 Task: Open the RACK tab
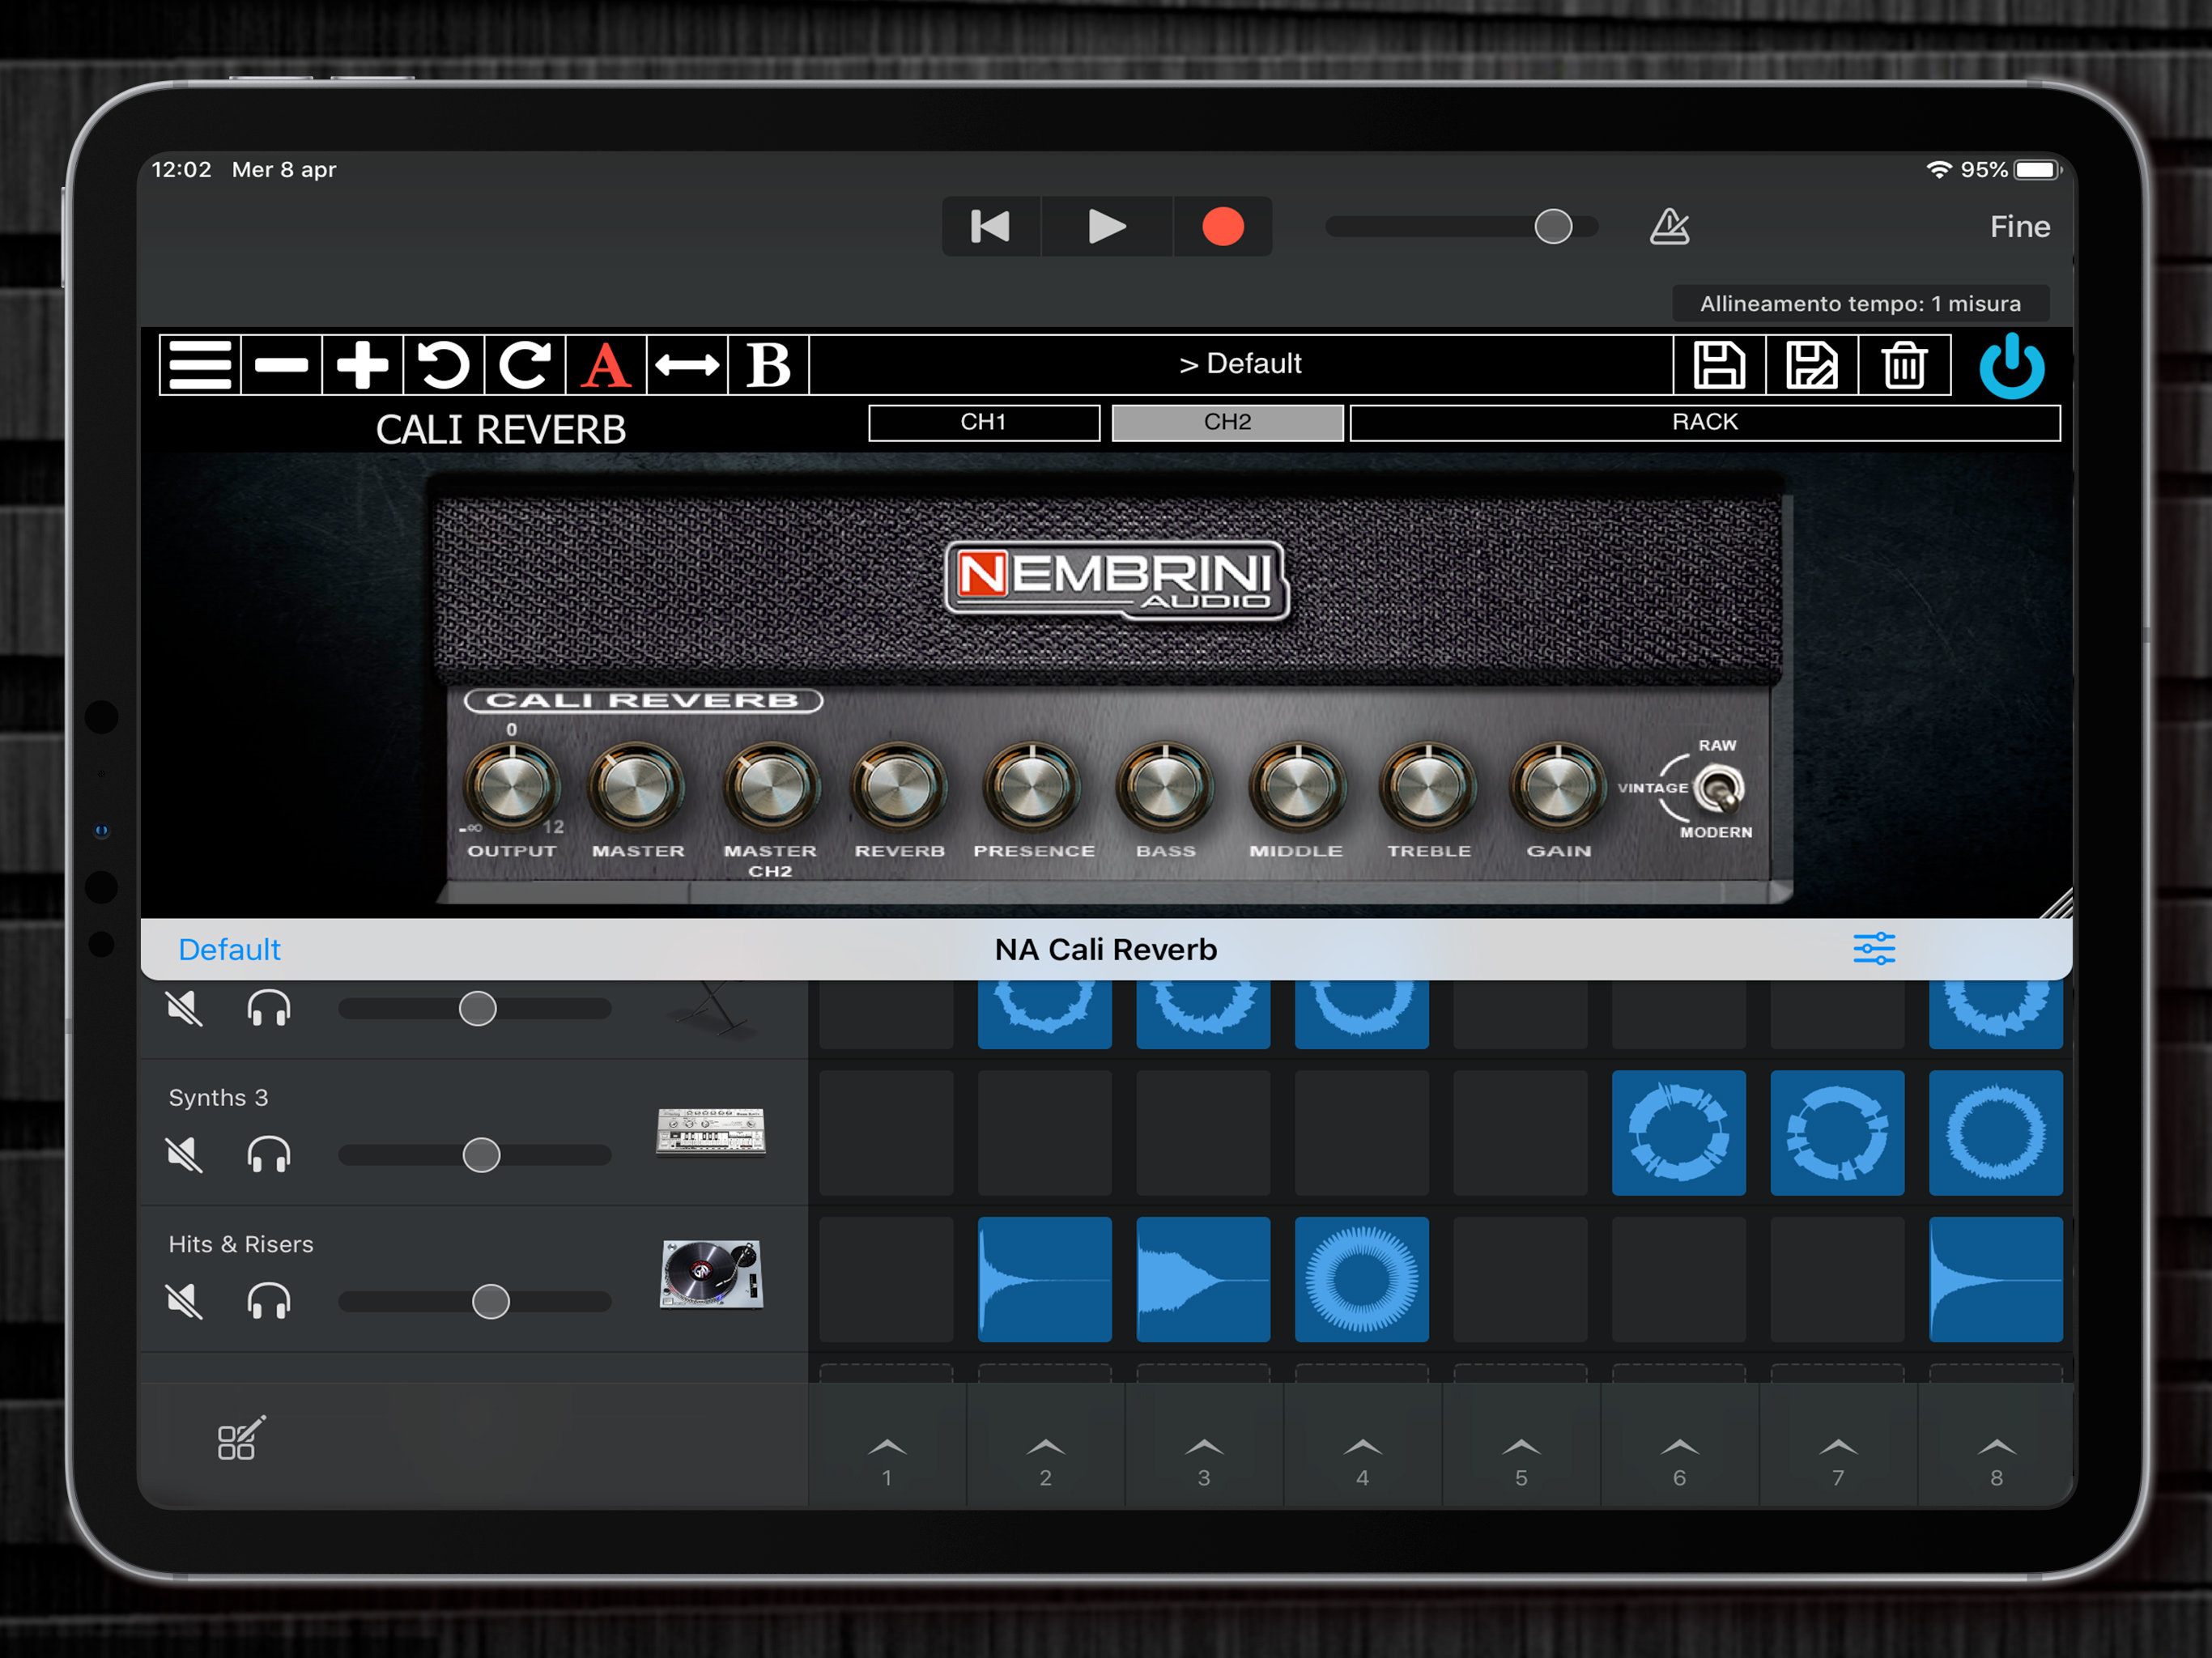(1705, 422)
